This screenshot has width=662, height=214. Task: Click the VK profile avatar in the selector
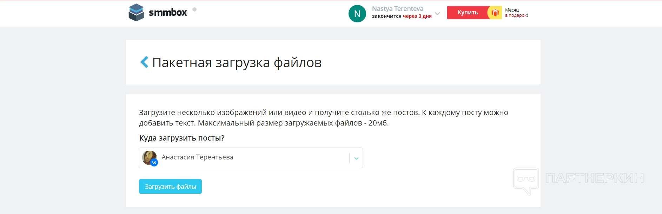coord(150,158)
